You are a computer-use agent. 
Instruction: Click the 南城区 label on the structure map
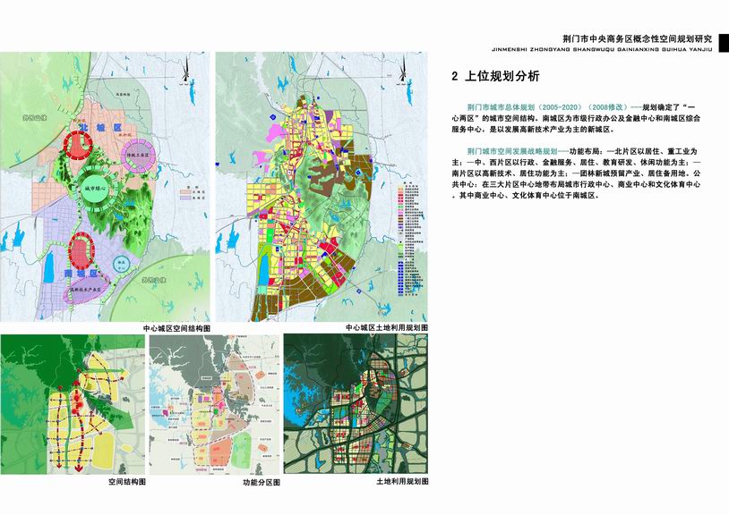(81, 274)
